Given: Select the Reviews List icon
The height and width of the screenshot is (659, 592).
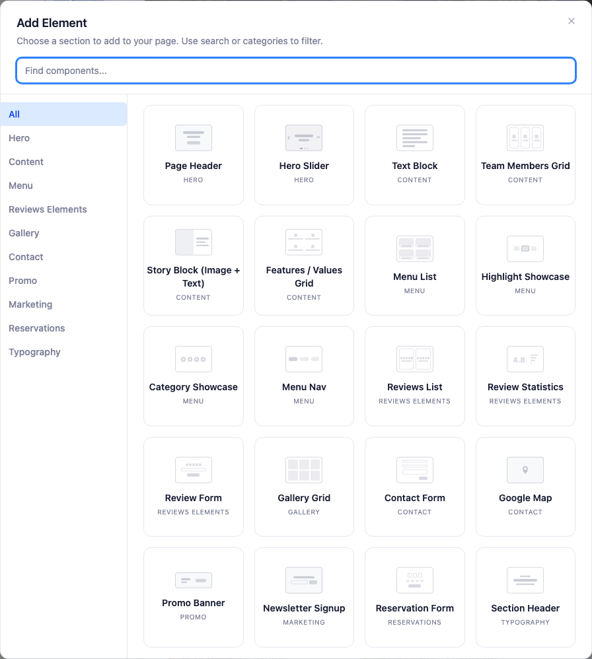Looking at the screenshot, I should pyautogui.click(x=414, y=359).
